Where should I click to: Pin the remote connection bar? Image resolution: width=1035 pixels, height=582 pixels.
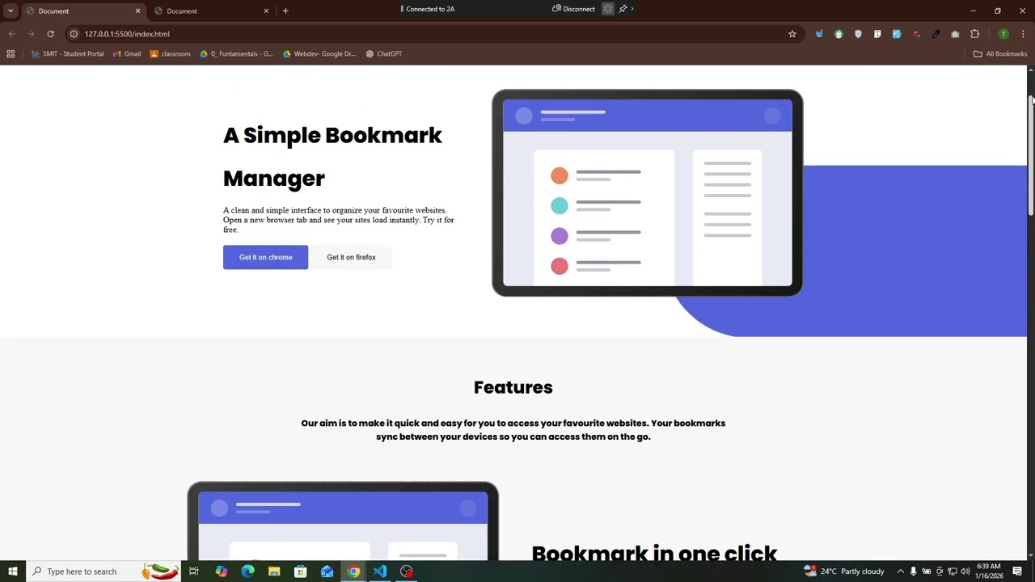coord(623,9)
